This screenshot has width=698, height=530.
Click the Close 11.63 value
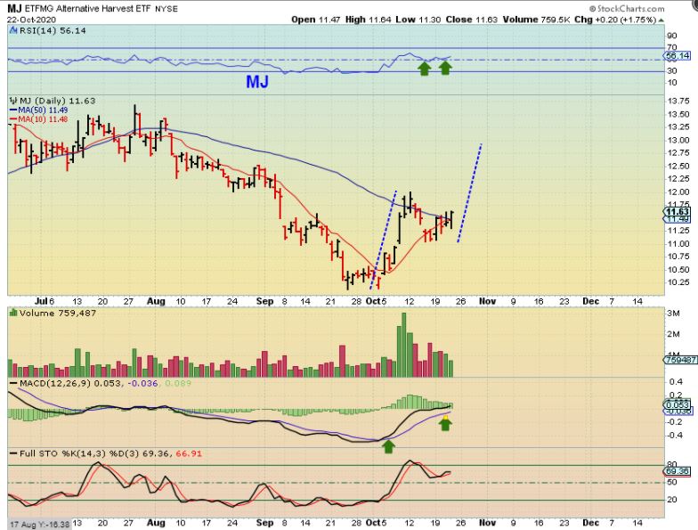pos(472,20)
